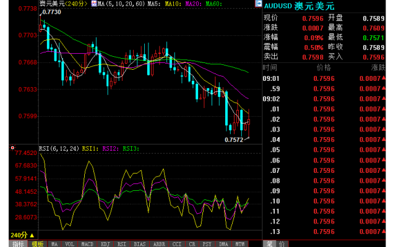Select the MTM indicator tab
The image size is (396, 247).
click(240, 244)
